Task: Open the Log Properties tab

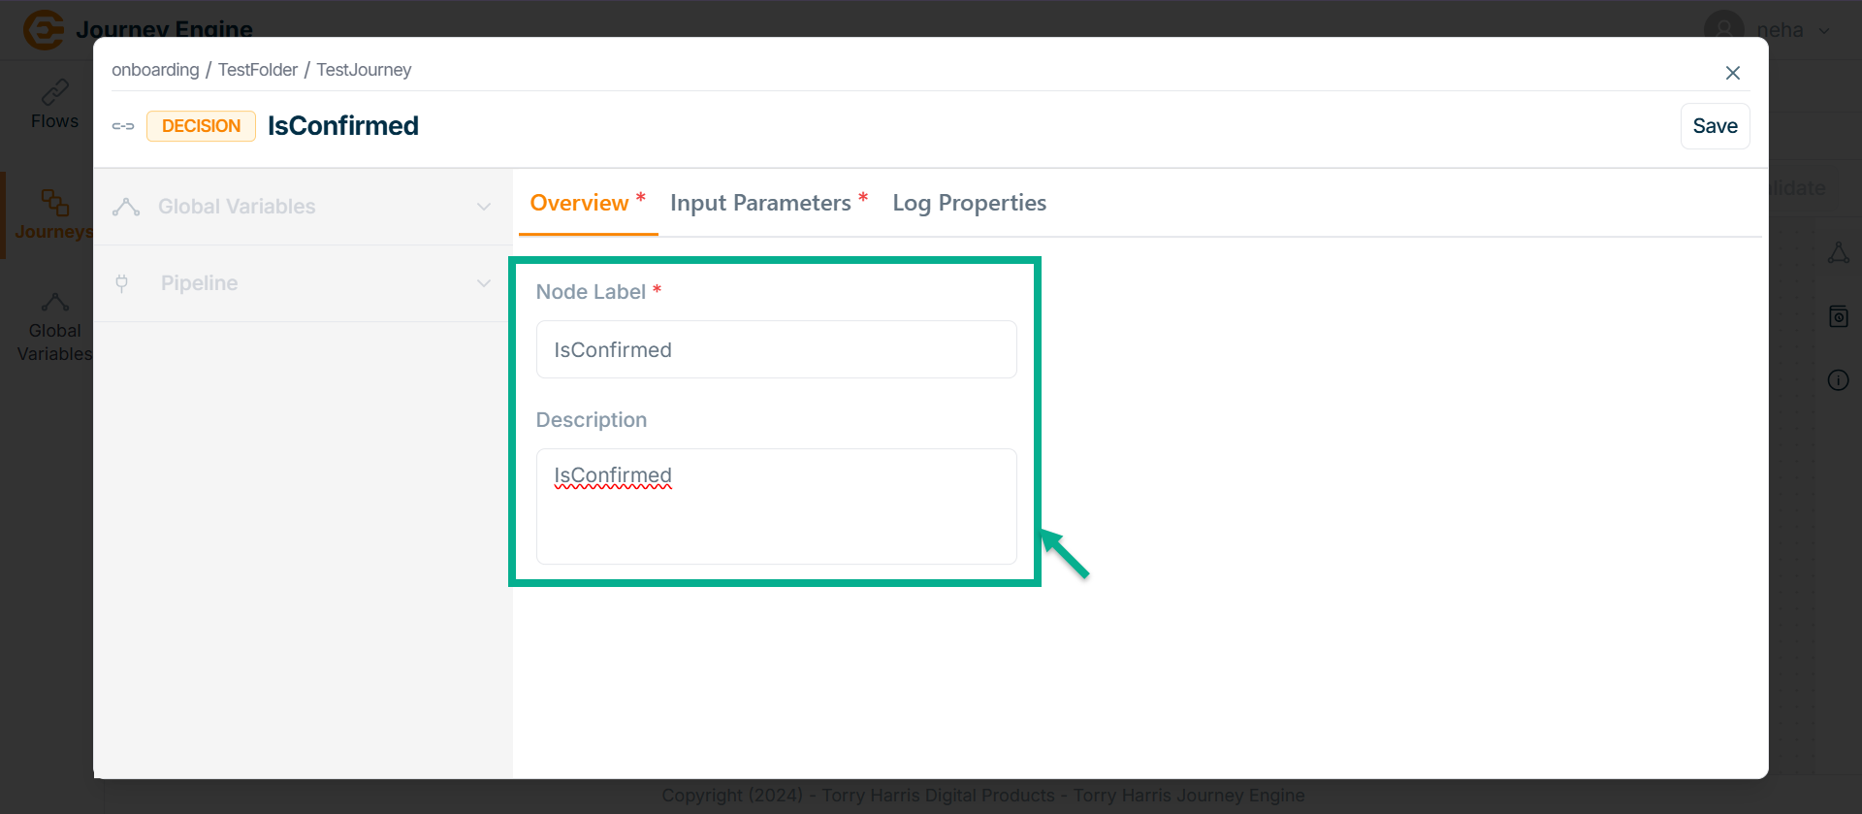Action: tap(969, 203)
